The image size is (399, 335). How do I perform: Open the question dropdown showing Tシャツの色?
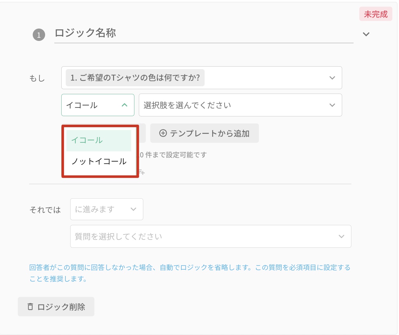pos(201,78)
